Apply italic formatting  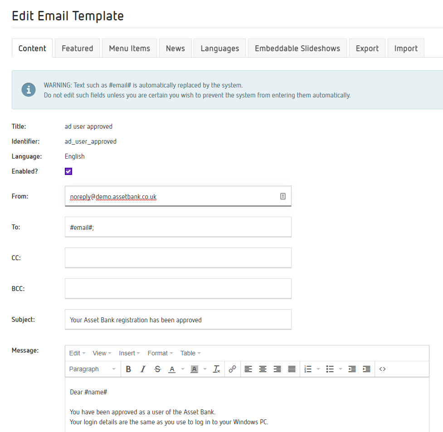tap(143, 369)
